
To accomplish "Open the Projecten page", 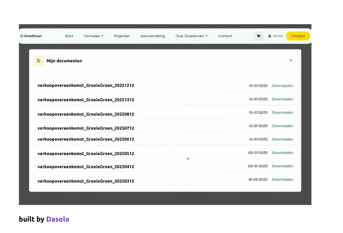I will (x=122, y=36).
